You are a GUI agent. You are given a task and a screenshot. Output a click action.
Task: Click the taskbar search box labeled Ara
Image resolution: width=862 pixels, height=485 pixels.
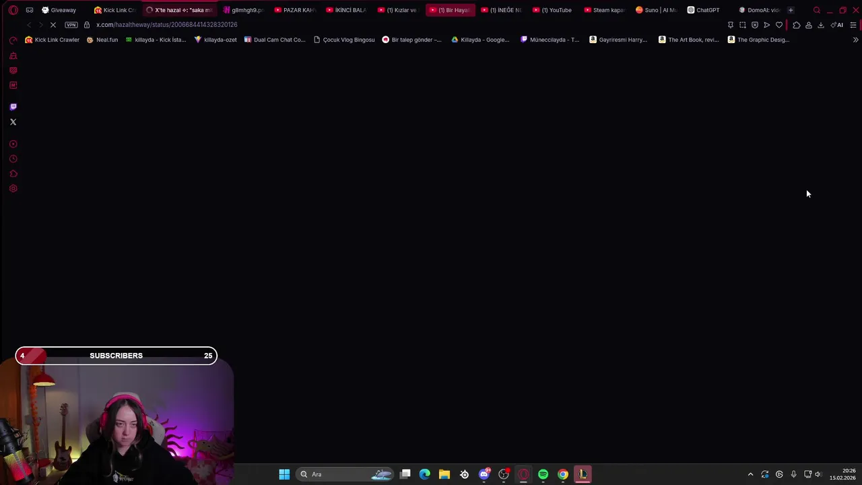pyautogui.click(x=345, y=474)
